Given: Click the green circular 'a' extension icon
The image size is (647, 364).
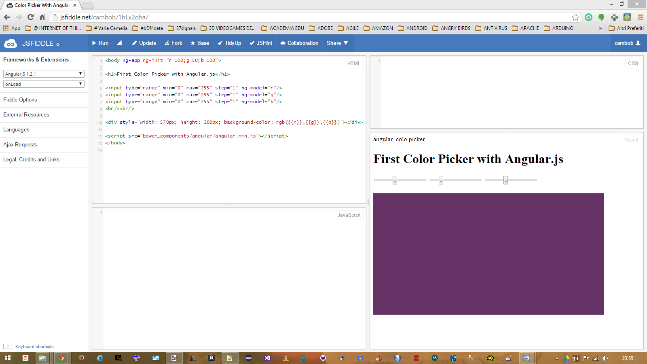Looking at the screenshot, I should (x=589, y=17).
